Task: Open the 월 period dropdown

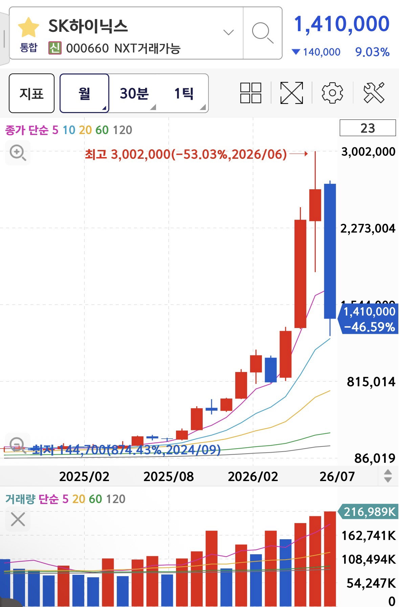Action: coord(84,93)
